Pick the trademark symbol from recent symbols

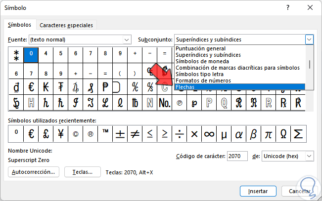pyautogui.click(x=105, y=133)
